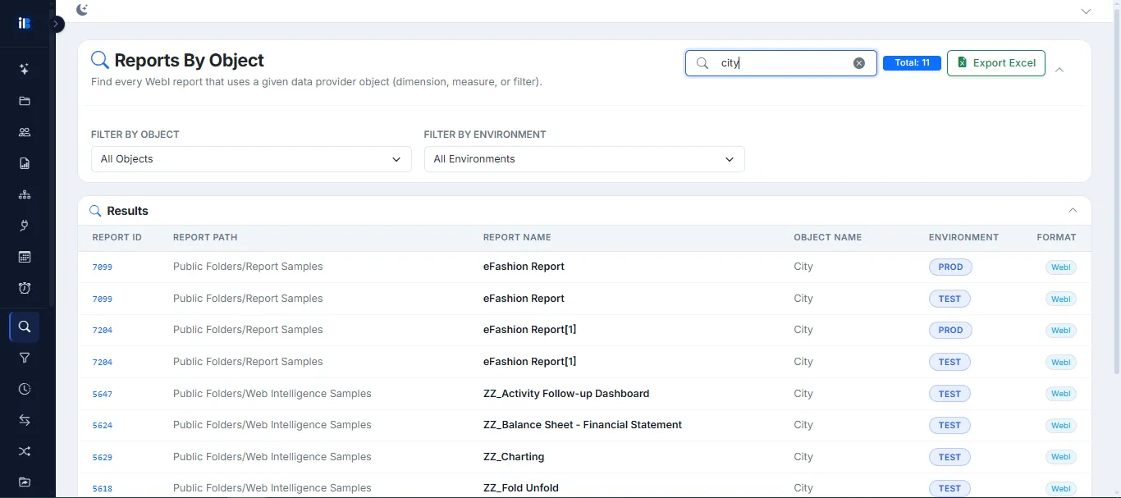Click the WebI badge in ZZ_Charting row
Viewport: 1121px width, 498px height.
click(x=1060, y=457)
